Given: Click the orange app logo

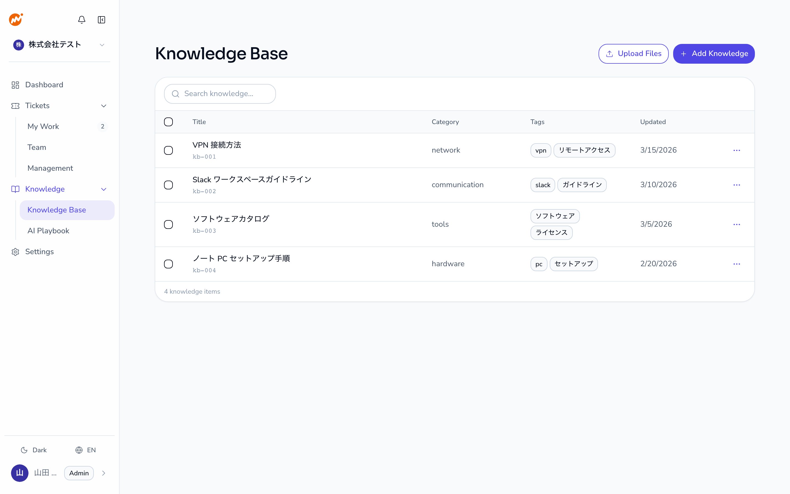Looking at the screenshot, I should click(x=16, y=19).
